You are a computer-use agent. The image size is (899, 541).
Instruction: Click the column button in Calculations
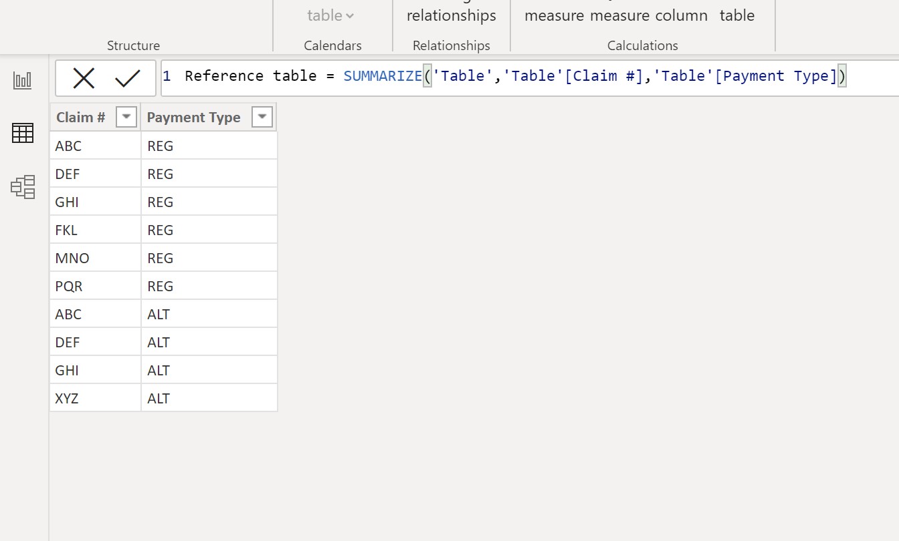[682, 15]
